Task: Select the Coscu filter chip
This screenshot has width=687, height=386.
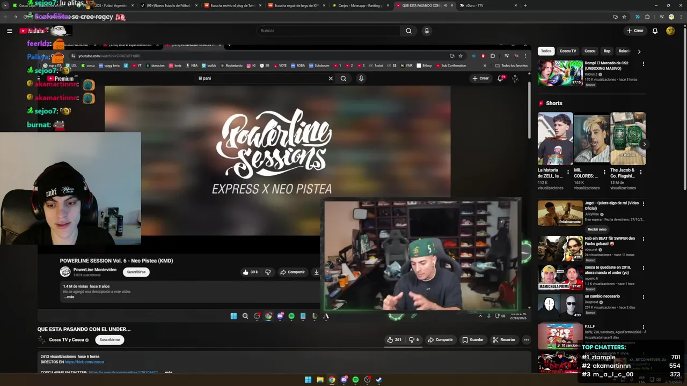Action: pos(590,51)
